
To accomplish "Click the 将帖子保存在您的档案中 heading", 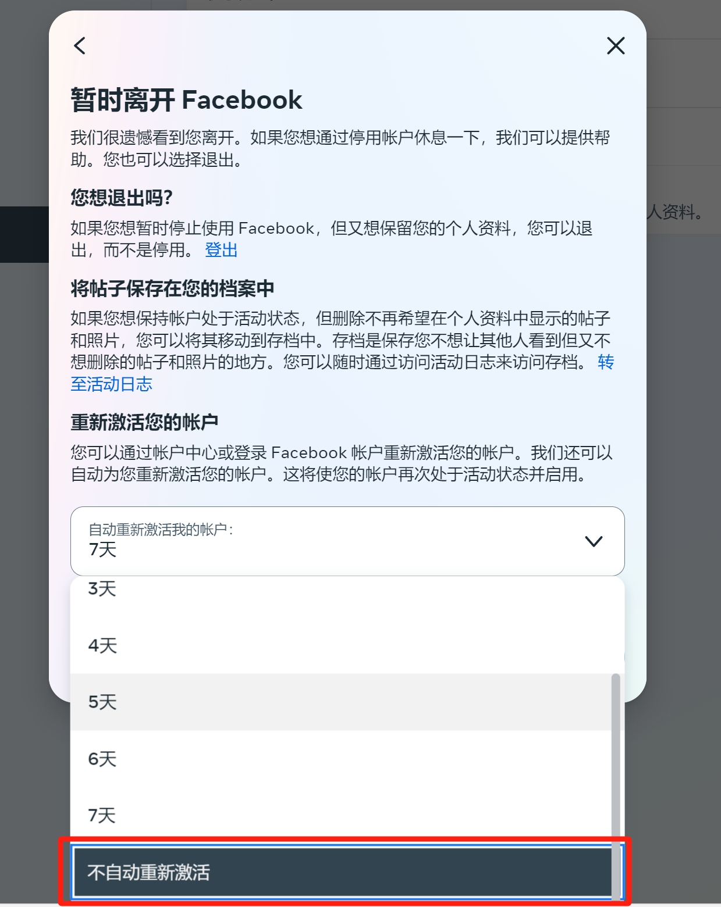I will [x=172, y=288].
